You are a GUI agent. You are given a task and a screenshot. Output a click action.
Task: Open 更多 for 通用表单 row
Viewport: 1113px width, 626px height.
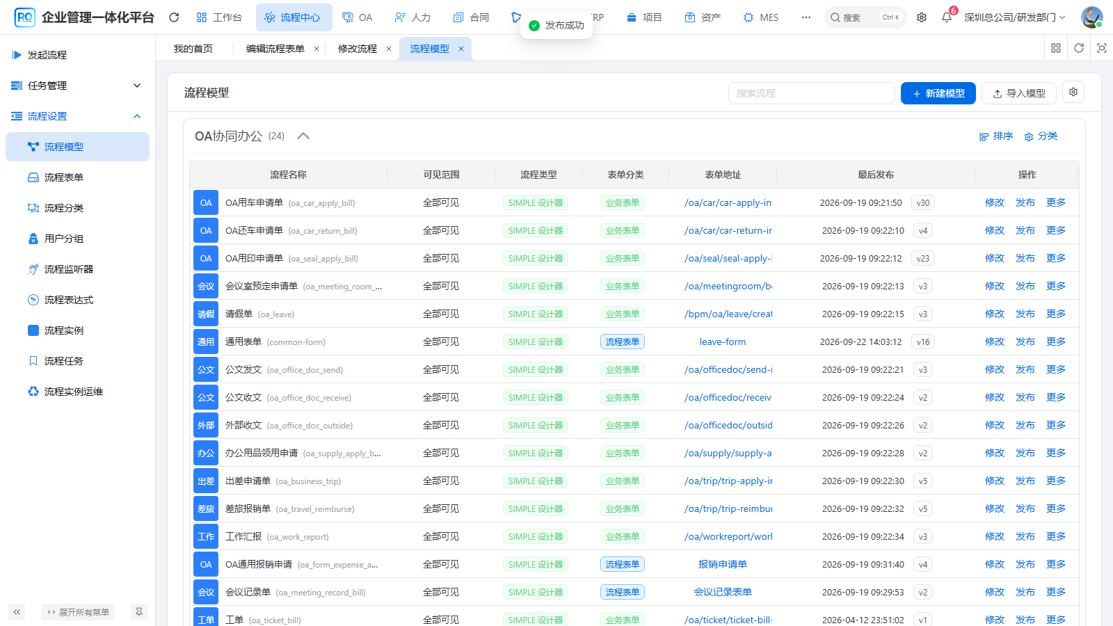(1056, 342)
